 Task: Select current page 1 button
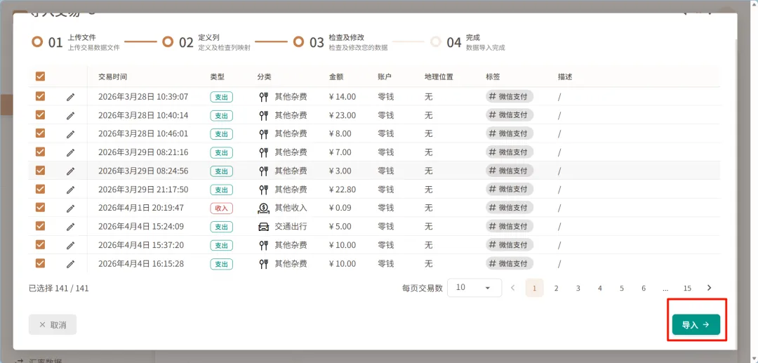coord(535,288)
